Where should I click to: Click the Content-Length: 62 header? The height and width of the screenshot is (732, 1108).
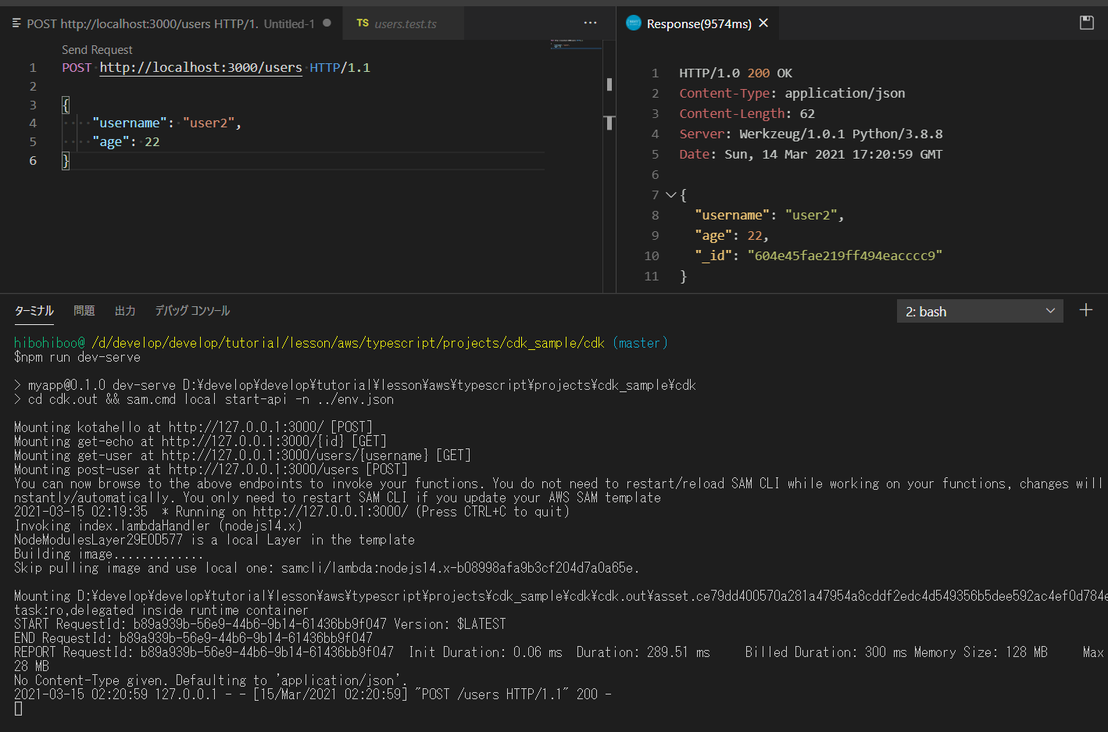click(746, 114)
